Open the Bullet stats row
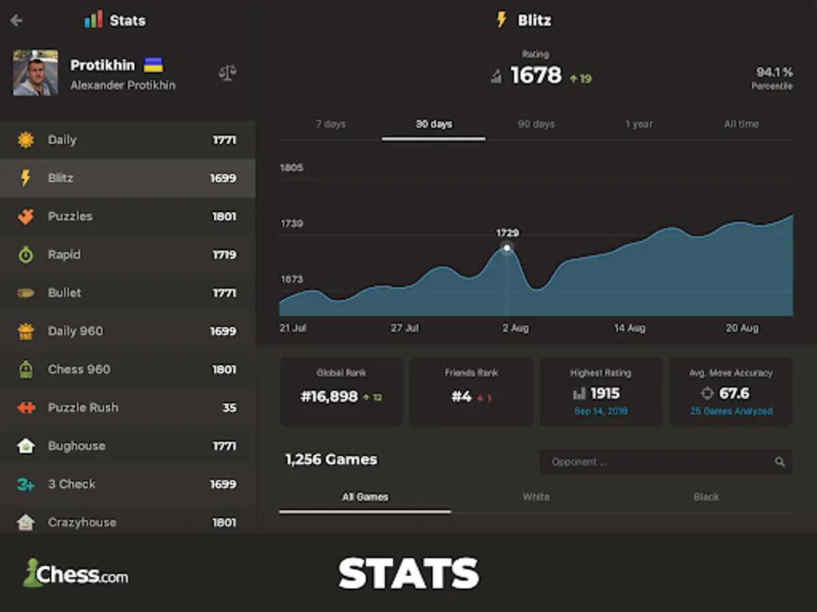Image resolution: width=817 pixels, height=612 pixels. [128, 293]
